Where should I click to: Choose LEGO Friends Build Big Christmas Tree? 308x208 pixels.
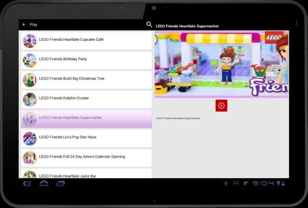click(x=87, y=79)
